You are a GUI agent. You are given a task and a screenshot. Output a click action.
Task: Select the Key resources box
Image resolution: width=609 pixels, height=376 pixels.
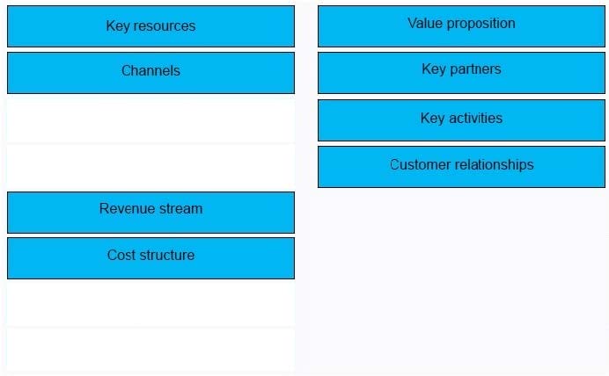[150, 26]
